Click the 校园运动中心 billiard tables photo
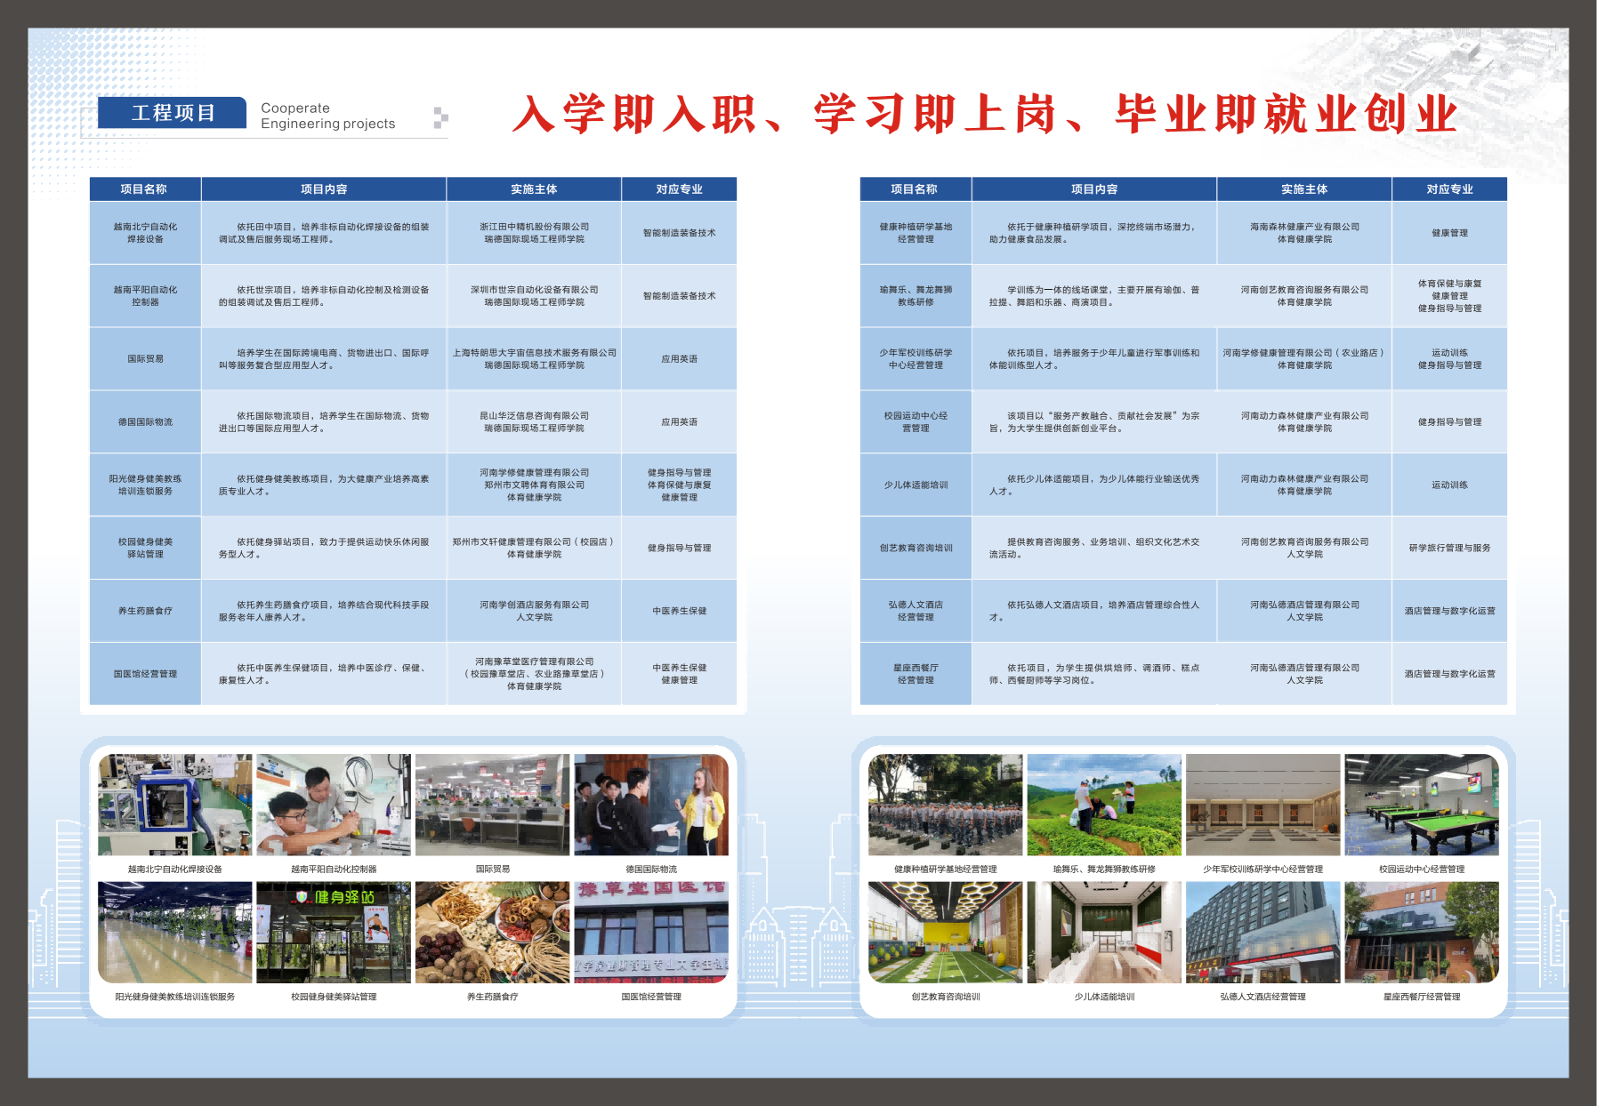The width and height of the screenshot is (1597, 1106). pos(1422,805)
